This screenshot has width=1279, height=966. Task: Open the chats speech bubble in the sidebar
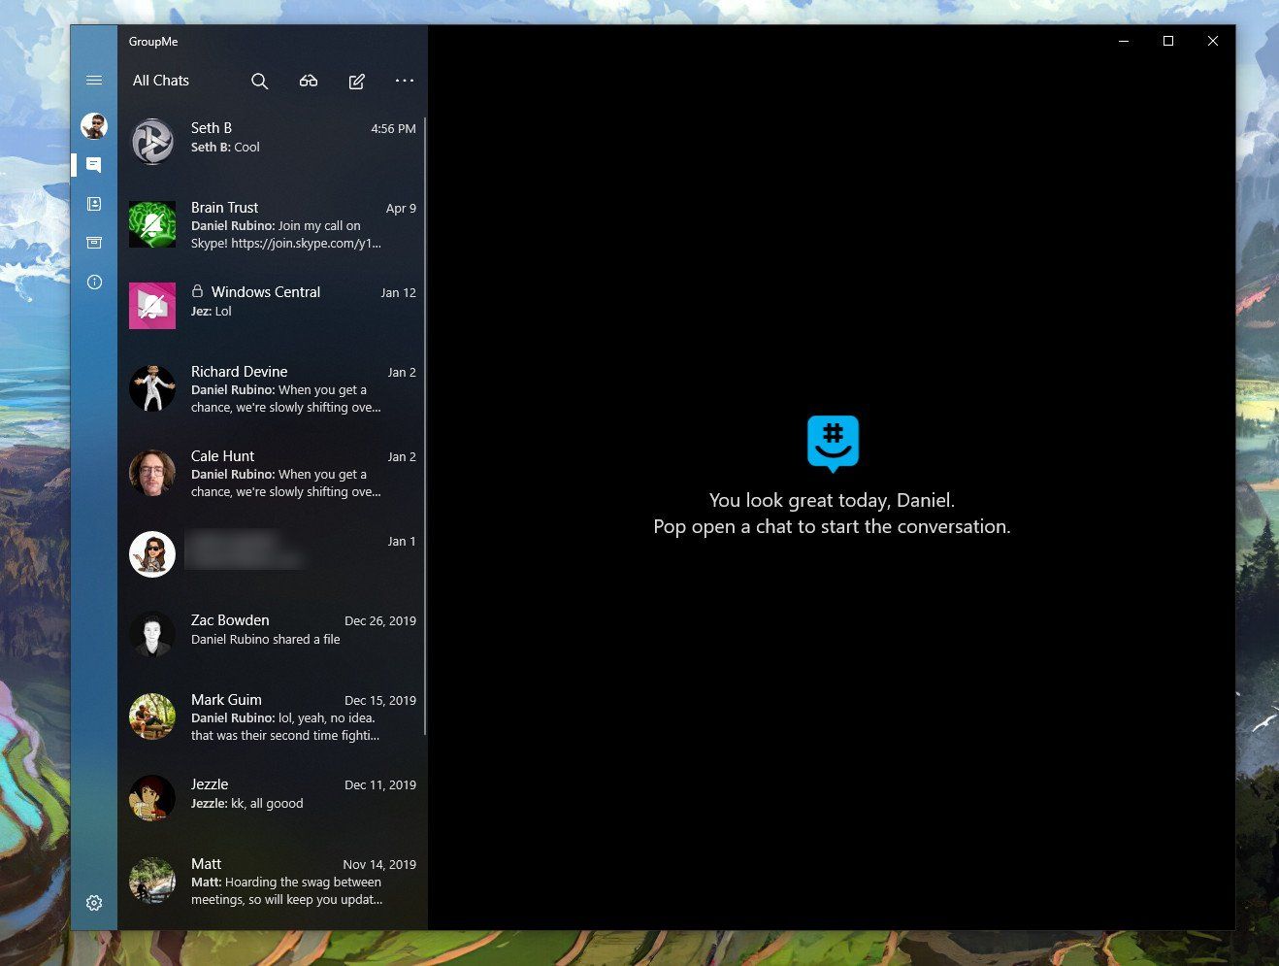point(93,164)
